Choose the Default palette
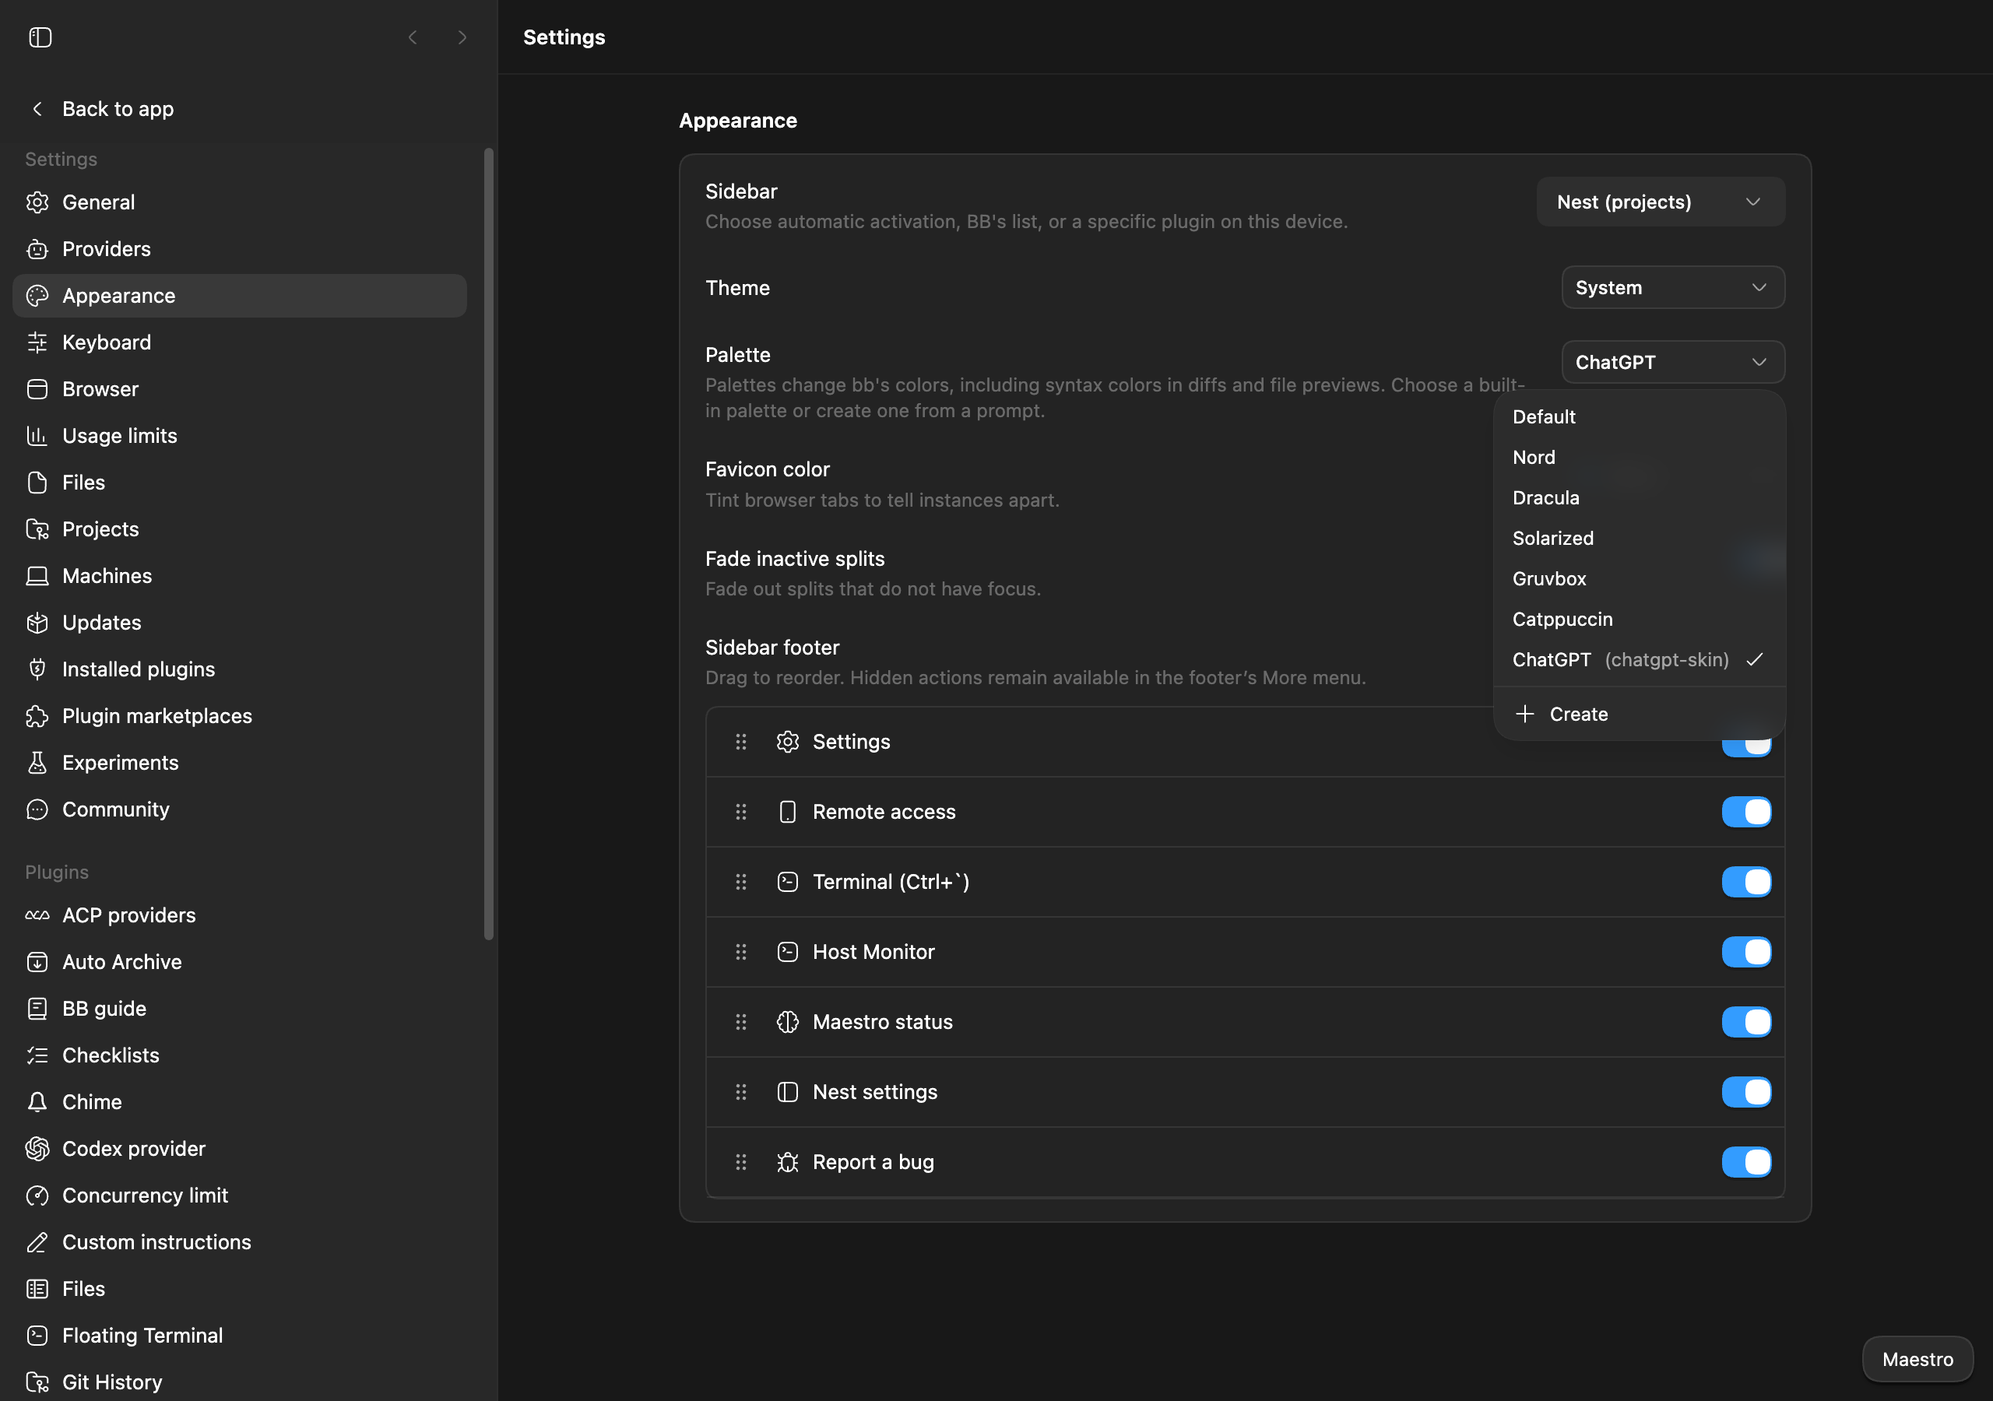The image size is (1993, 1401). (1639, 416)
